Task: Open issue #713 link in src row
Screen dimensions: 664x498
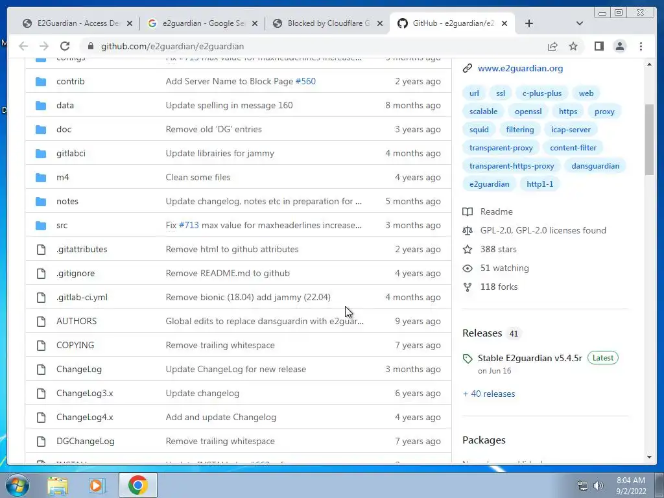Action: (189, 225)
